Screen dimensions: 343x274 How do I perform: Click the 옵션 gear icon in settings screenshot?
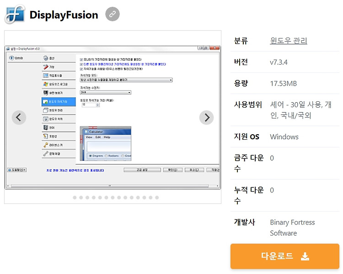[46, 58]
